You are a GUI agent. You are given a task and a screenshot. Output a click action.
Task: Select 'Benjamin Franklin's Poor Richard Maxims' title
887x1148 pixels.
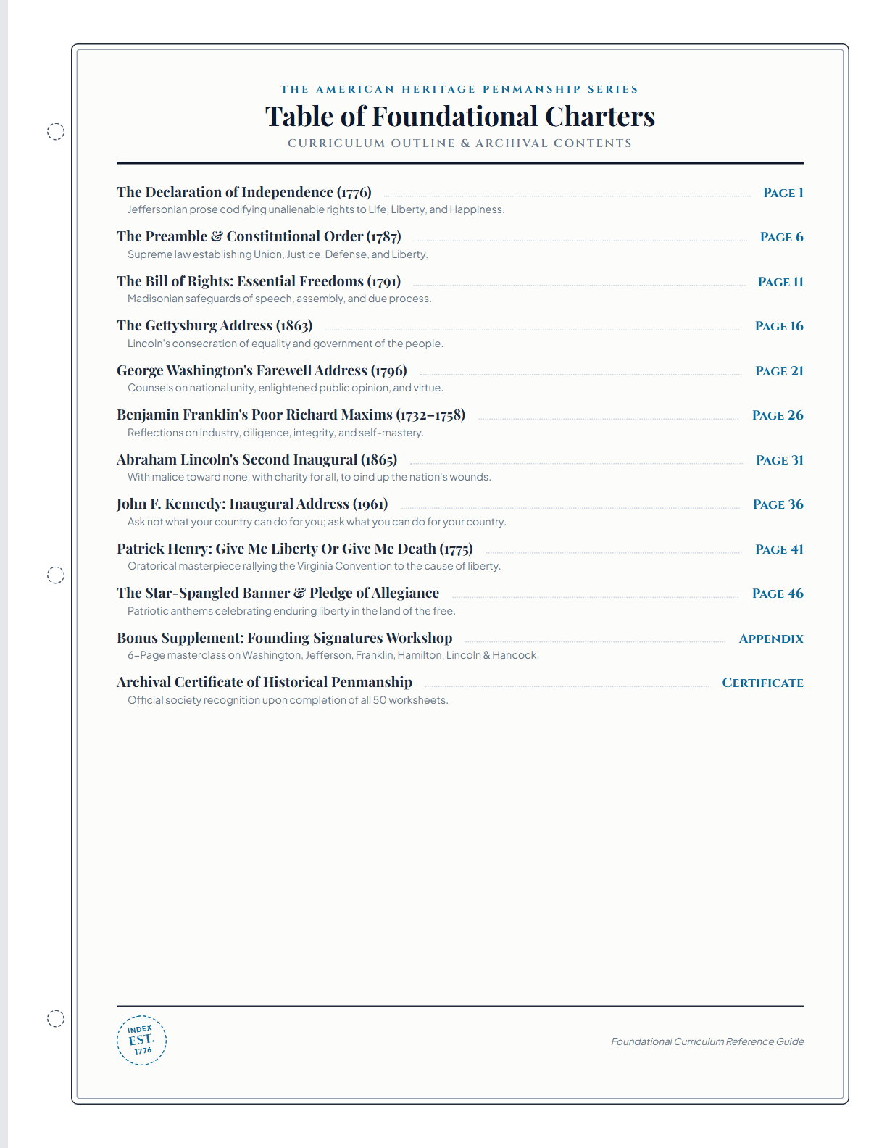click(291, 415)
